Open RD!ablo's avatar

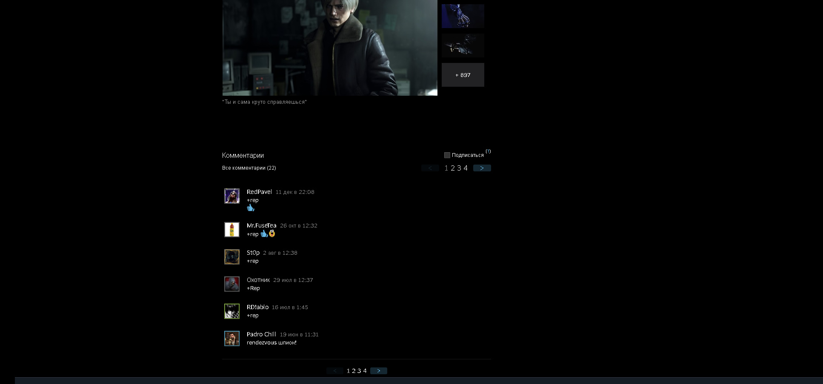[232, 311]
